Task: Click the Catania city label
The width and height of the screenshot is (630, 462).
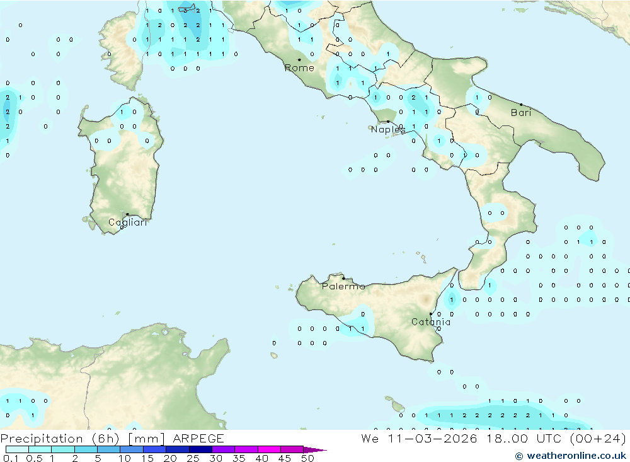Action: pyautogui.click(x=431, y=321)
